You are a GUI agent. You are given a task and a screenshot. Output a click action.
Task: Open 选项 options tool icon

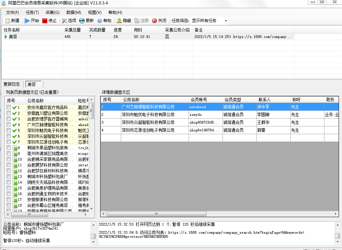click(64, 21)
